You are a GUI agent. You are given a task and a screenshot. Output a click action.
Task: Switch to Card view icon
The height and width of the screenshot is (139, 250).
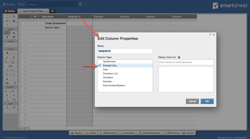[x=7, y=37]
